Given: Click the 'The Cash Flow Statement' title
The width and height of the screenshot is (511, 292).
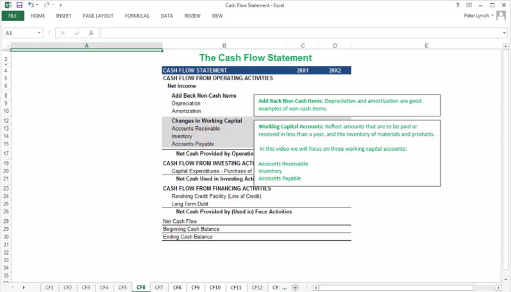Looking at the screenshot, I should click(256, 58).
